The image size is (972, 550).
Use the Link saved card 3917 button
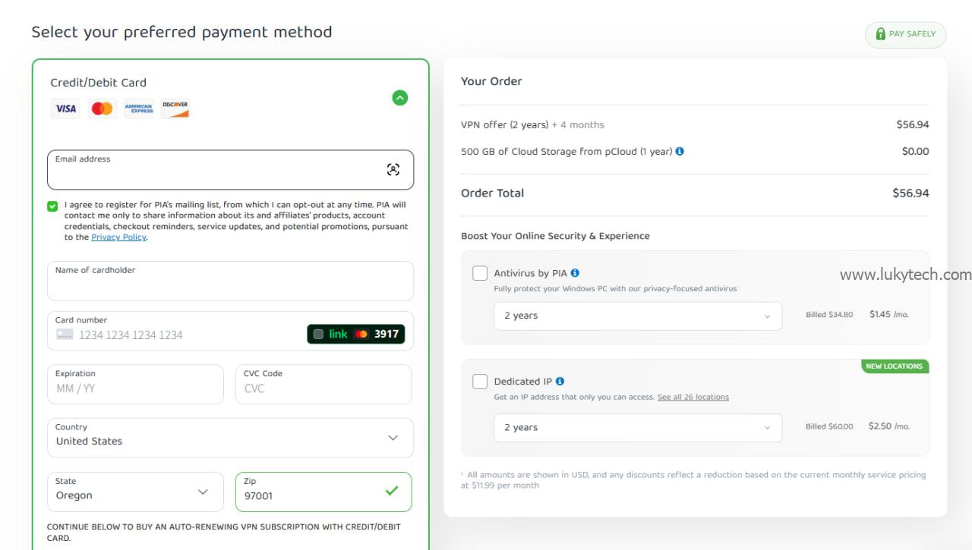pos(356,334)
